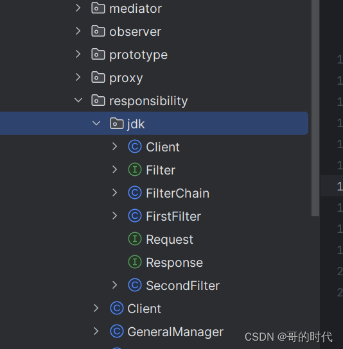
Task: Select the Response interface file
Action: (x=174, y=262)
